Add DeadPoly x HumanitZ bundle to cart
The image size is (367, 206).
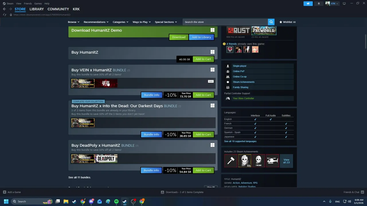[203, 170]
